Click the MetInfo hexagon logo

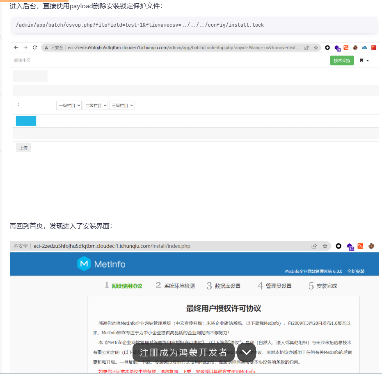(84, 263)
